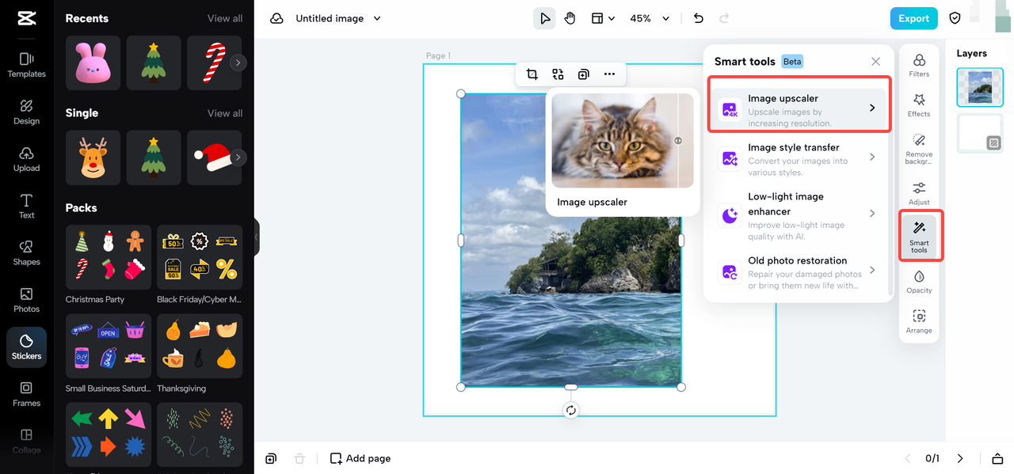Click the cloud save status icon

tap(276, 18)
